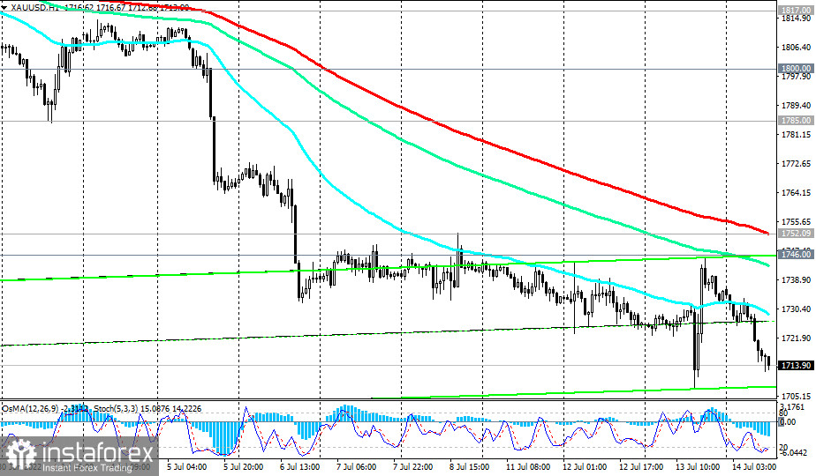Click the 1789.40 price scale value
This screenshot has width=816, height=476.
coord(796,106)
